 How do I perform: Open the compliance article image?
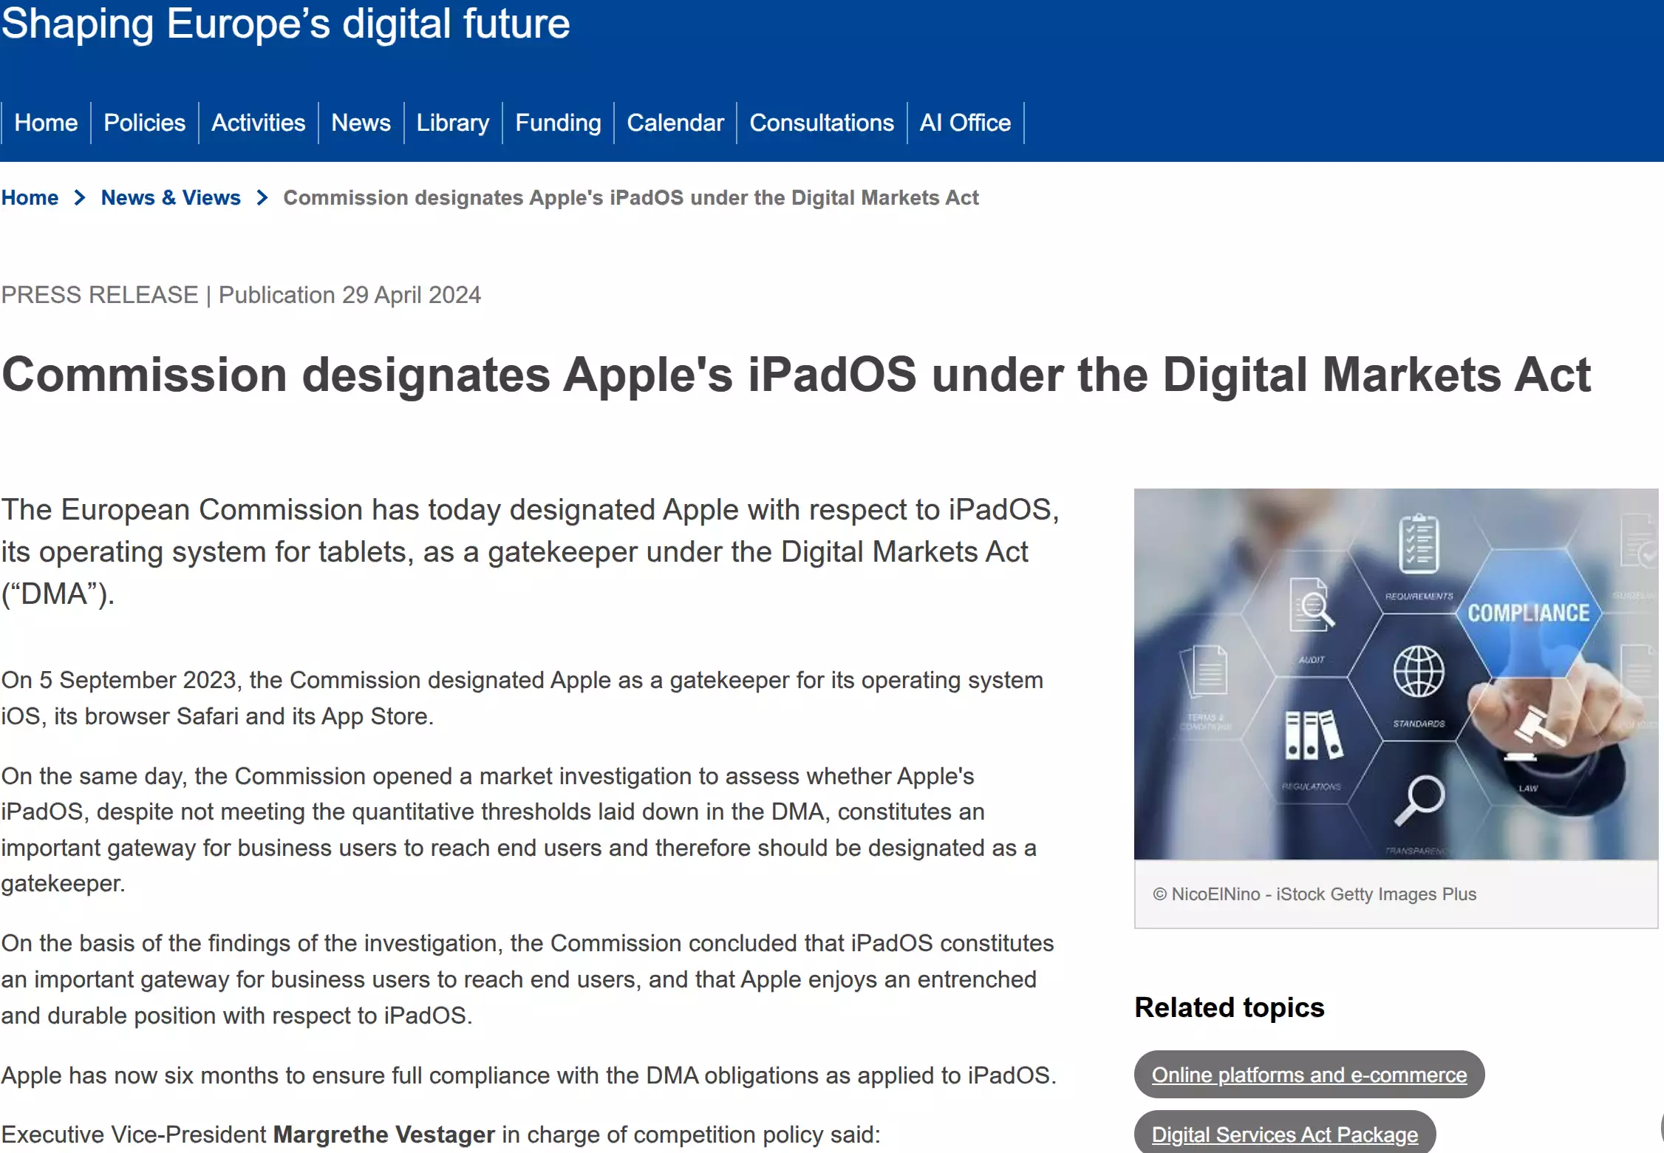pos(1396,673)
